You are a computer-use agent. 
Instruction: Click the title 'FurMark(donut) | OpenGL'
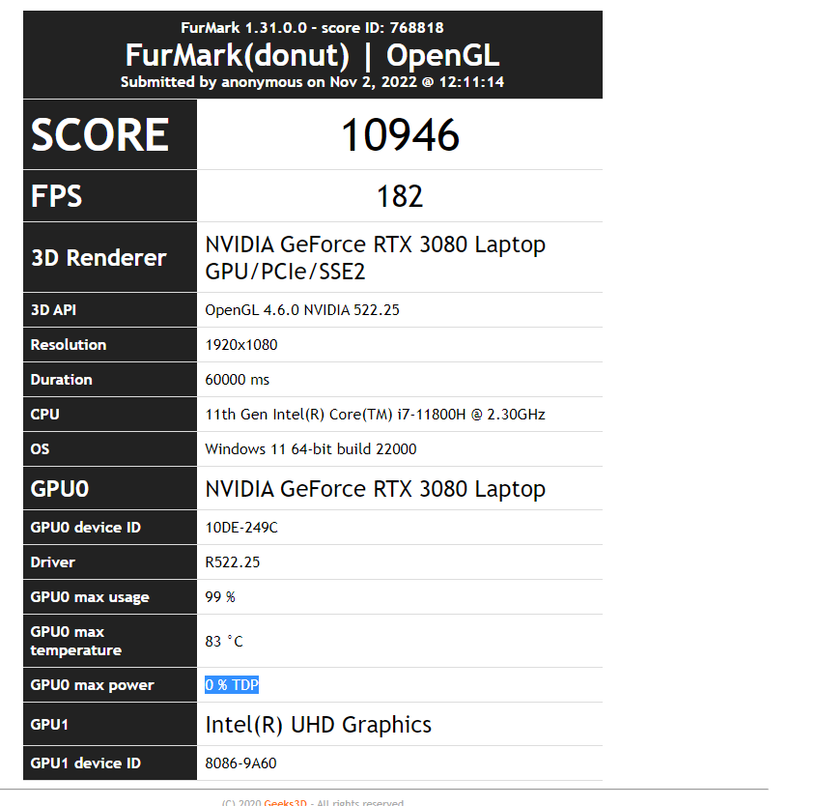[312, 55]
